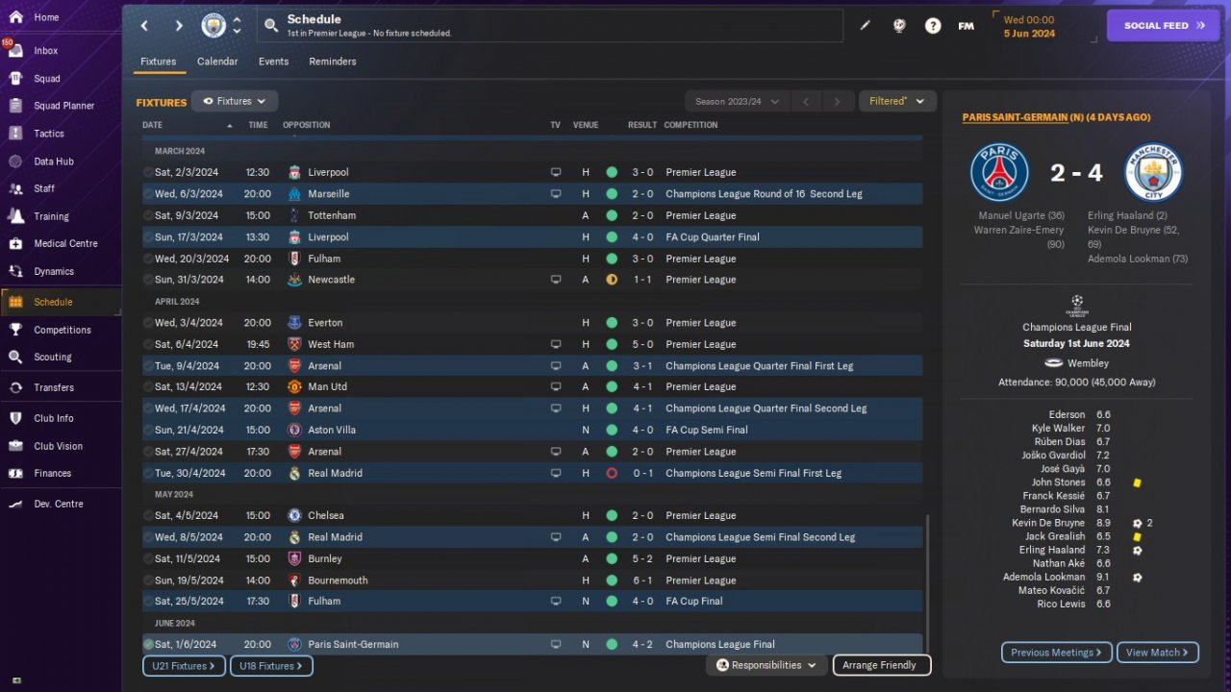The height and width of the screenshot is (692, 1231).
Task: Open the Season 2023/24 dropdown
Action: coord(737,101)
